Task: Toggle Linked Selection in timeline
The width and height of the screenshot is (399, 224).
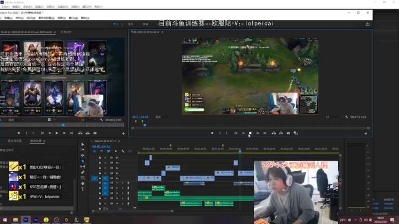Action: [109, 151]
